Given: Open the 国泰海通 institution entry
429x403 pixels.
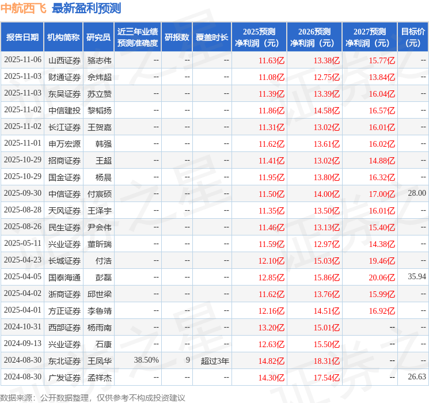Looking at the screenshot, I should tap(64, 277).
